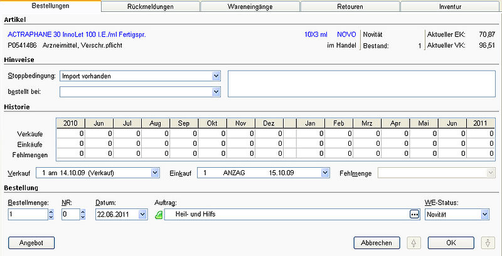Click the Angebot button
This screenshot has height=256, width=502.
[x=31, y=243]
